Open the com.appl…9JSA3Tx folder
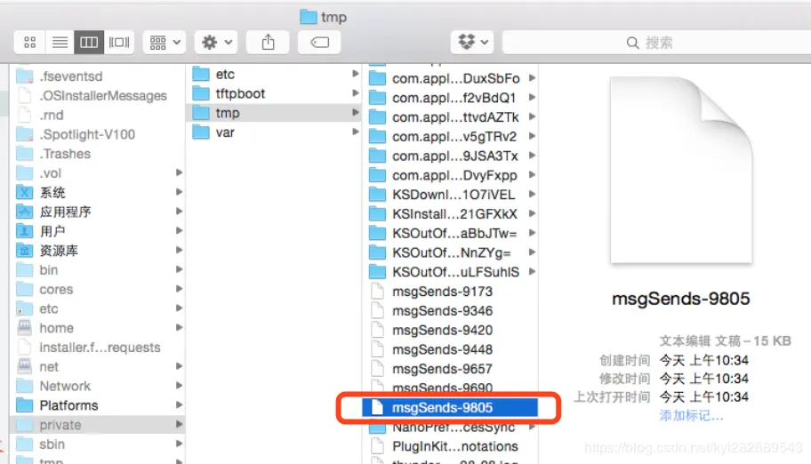 coord(451,156)
